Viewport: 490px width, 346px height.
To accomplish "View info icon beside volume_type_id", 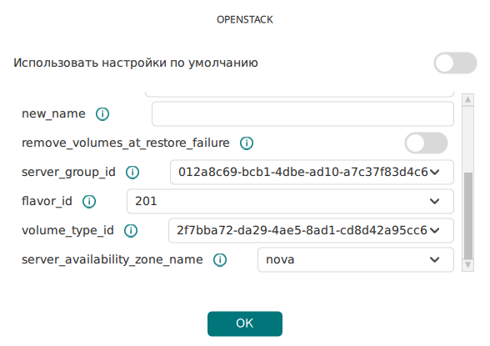I will [131, 230].
